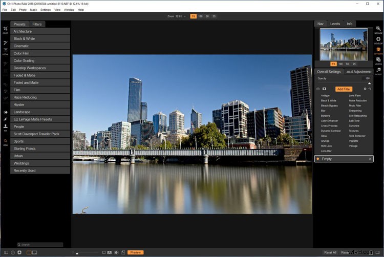Open the filter stack settings gear
The image size is (384, 257).
[x=365, y=89]
